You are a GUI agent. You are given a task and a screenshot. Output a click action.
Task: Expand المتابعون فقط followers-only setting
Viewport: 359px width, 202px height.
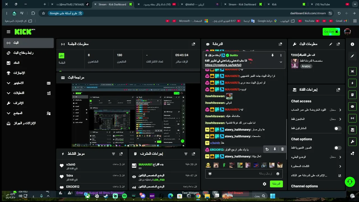[316, 119]
